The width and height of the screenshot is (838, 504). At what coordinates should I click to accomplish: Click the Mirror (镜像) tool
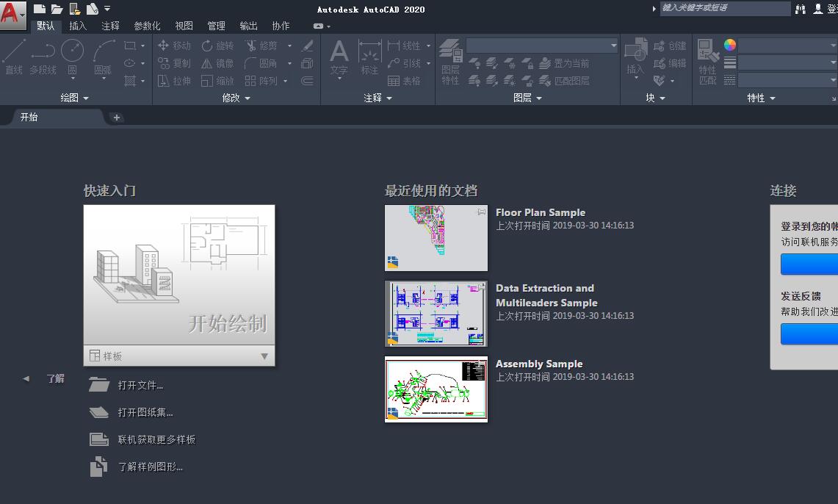(217, 63)
